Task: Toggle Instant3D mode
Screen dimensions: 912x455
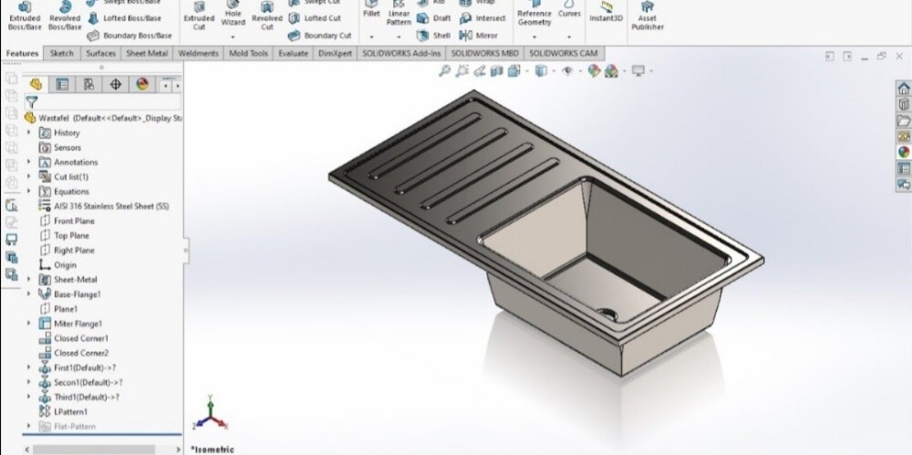Action: click(606, 12)
